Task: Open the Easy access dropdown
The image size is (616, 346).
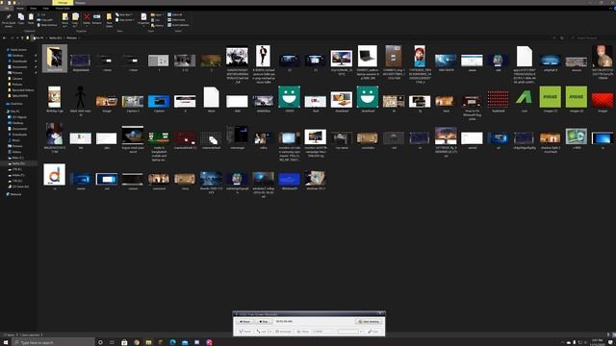Action: pos(125,19)
